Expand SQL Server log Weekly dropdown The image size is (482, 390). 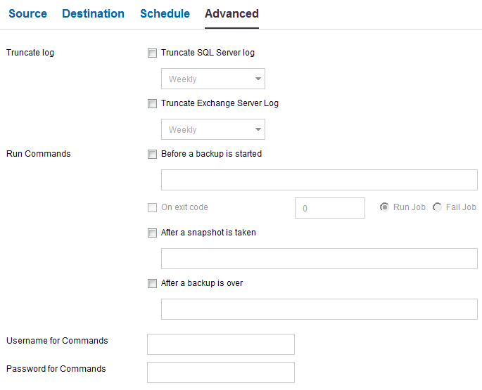coord(213,79)
